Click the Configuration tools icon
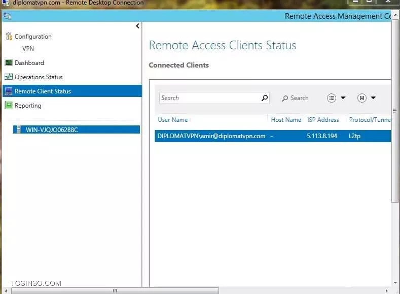This screenshot has width=400, height=294. (9, 36)
